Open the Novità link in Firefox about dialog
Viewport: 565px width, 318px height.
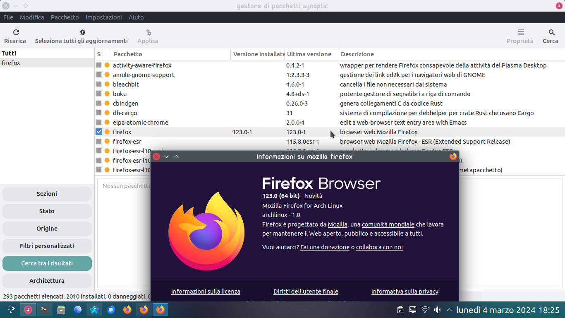pyautogui.click(x=313, y=196)
